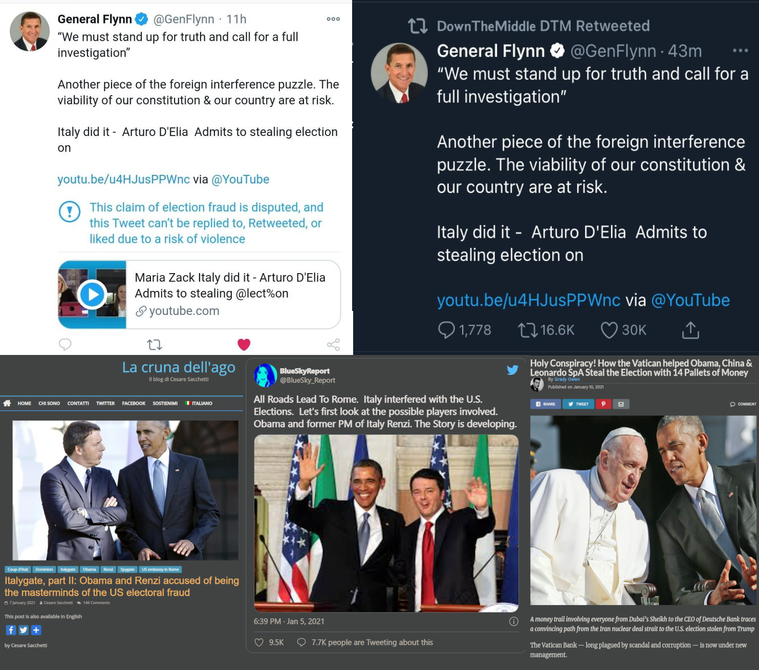Click the info icon on the BlueSkyReport tweet
759x670 pixels.
pyautogui.click(x=514, y=621)
